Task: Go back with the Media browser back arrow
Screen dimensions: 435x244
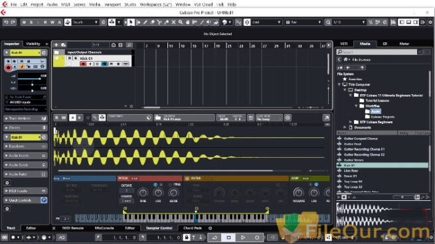Action: click(x=348, y=68)
